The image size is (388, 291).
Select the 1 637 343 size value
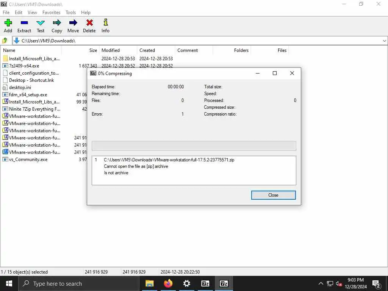point(88,66)
